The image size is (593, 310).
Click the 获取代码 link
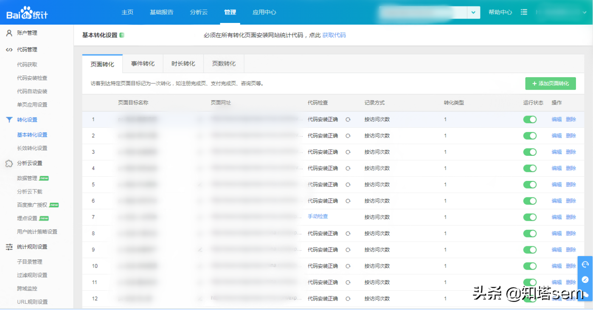pyautogui.click(x=334, y=35)
